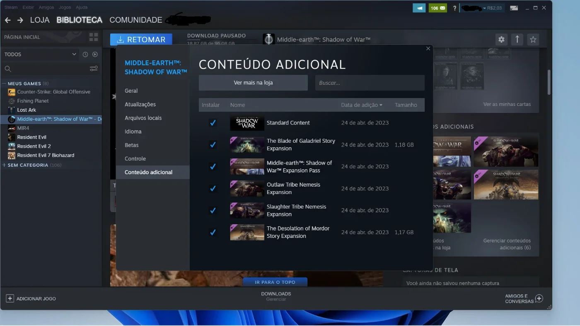
Task: Click Blade of Galadriel DLC thumbnail
Action: [247, 145]
